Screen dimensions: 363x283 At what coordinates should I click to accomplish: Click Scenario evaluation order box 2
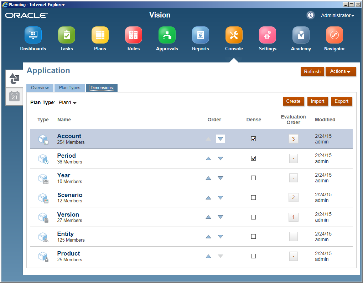pyautogui.click(x=293, y=197)
